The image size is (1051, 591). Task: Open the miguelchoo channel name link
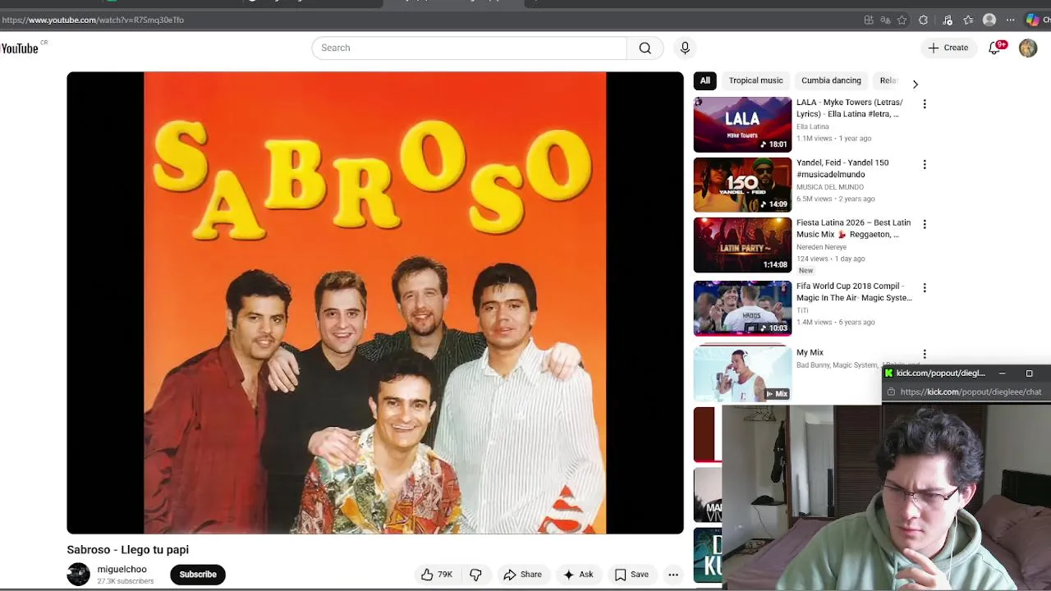(x=122, y=569)
